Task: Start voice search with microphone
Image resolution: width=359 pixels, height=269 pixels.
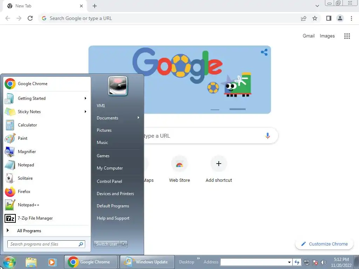Action: [267, 136]
